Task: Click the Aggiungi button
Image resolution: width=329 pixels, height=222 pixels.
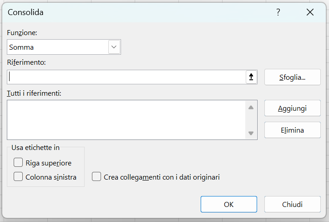Action: click(x=293, y=108)
